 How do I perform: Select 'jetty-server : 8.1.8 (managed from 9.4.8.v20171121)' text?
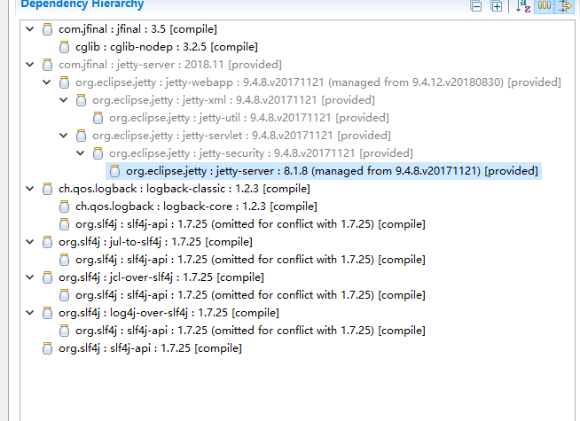pyautogui.click(x=333, y=171)
